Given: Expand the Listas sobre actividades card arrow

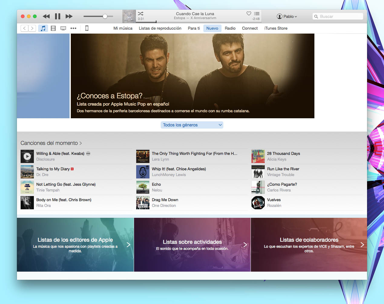Looking at the screenshot, I should click(x=245, y=245).
